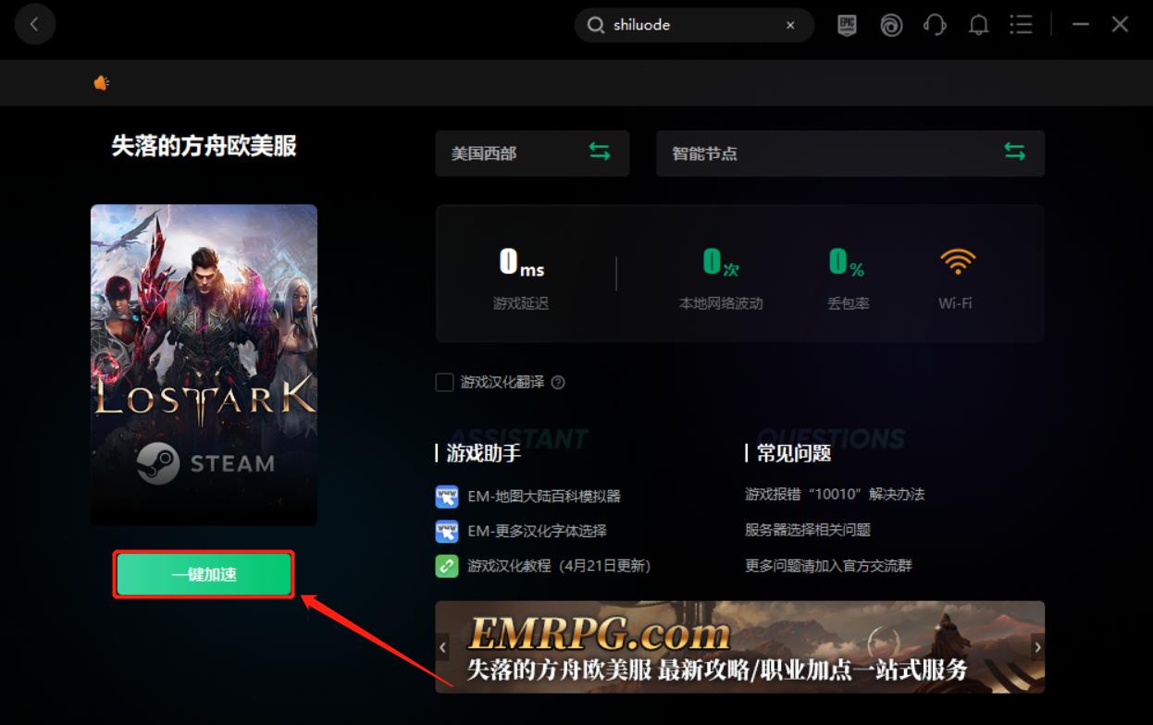Clear the shiluode search text
1153x725 pixels.
point(791,25)
